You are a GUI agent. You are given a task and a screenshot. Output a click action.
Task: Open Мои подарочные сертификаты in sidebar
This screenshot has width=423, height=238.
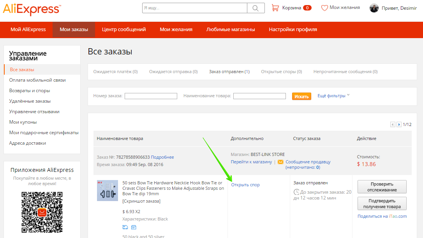(44, 133)
